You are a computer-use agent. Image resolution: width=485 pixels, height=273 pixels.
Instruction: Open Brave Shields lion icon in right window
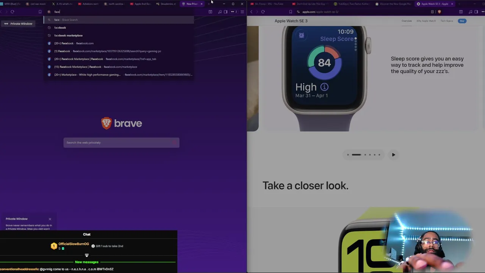439,12
